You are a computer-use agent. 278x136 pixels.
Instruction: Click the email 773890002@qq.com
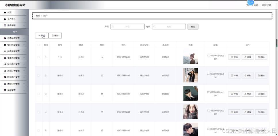coord(216,75)
